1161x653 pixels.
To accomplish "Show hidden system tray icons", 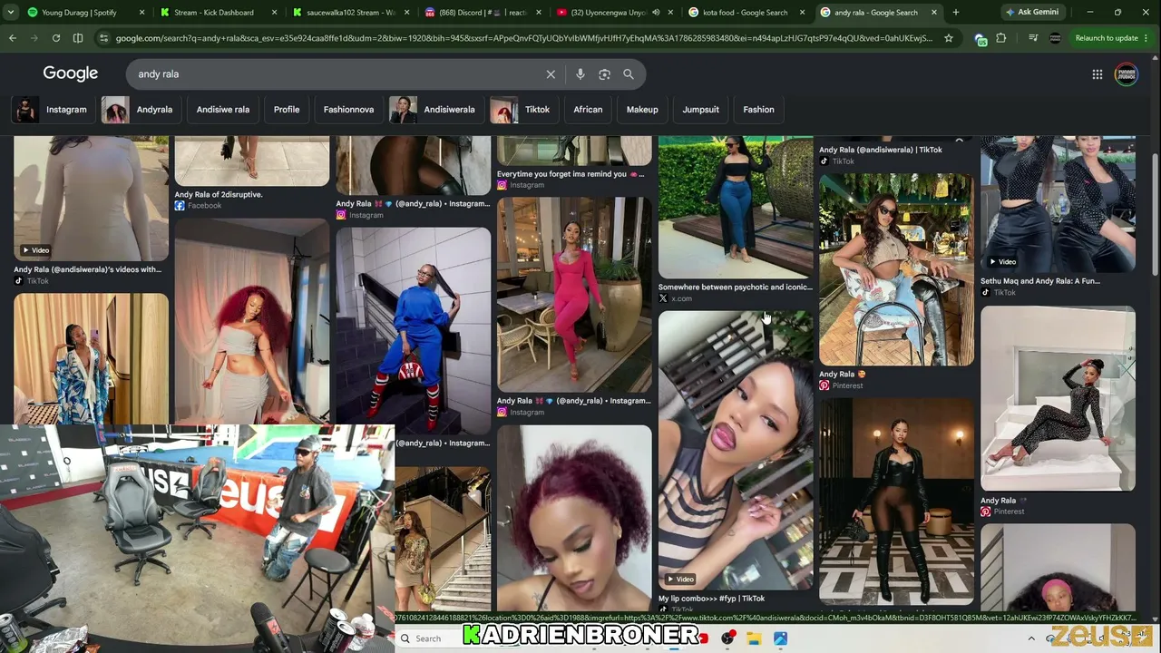I will (x=1031, y=638).
